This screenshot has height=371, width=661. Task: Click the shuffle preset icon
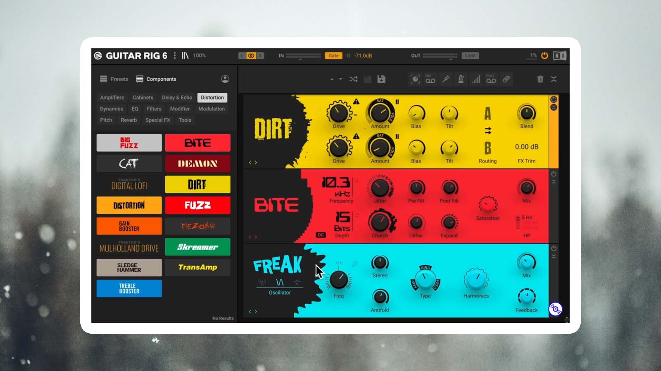click(353, 79)
